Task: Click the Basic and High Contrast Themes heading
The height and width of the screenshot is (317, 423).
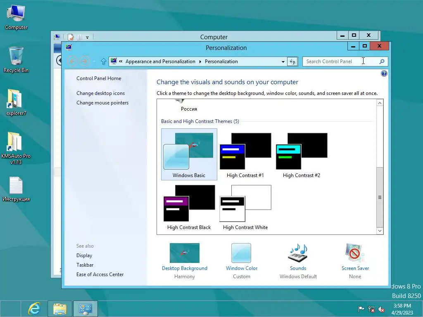Action: pos(200,121)
